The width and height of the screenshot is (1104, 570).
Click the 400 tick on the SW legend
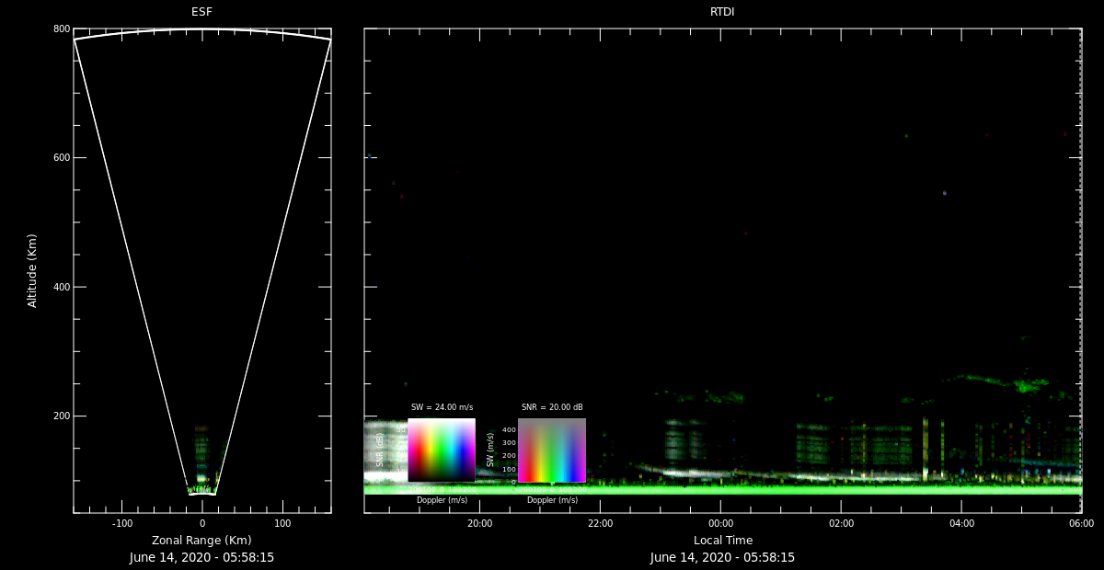pyautogui.click(x=509, y=429)
